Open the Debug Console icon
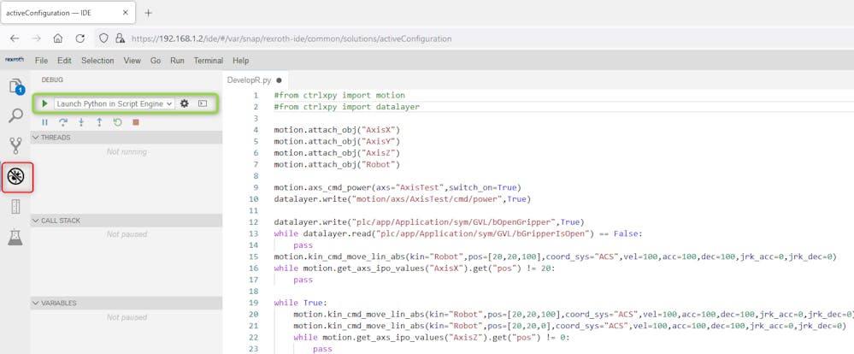Viewport: 854px width, 354px height. [x=203, y=103]
